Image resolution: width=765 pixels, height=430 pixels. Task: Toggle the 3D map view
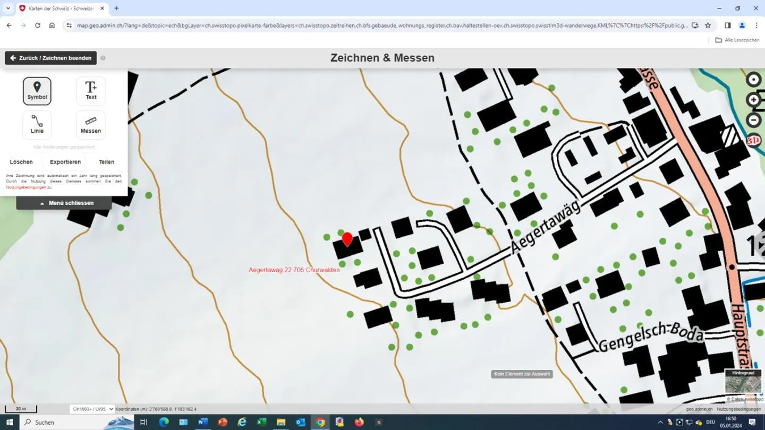[753, 140]
